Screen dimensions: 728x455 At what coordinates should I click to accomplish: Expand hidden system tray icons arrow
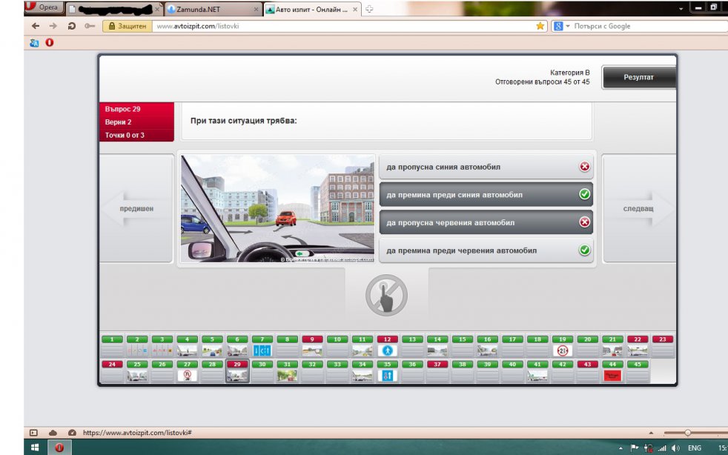(621, 448)
